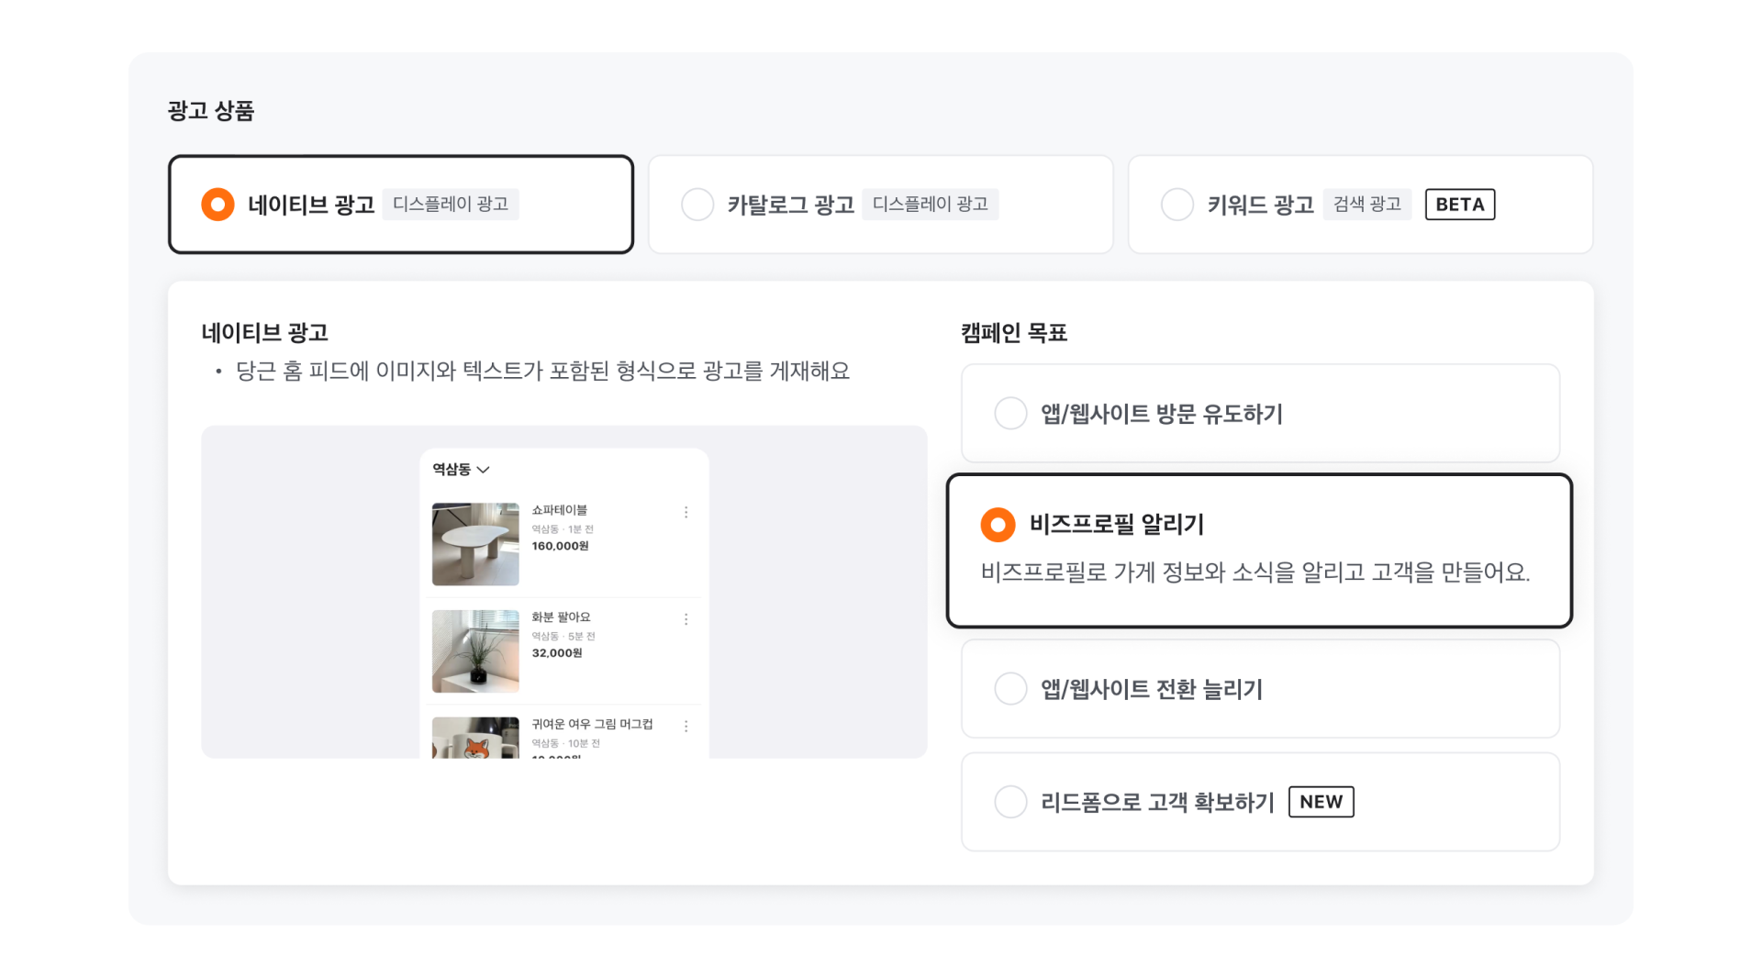
Task: Expand the 역삼동 location dropdown chevron
Action: [484, 470]
